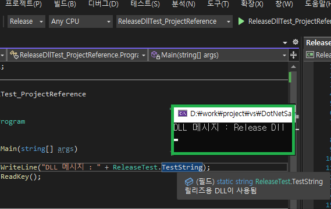Open the 분석(N) menu
This screenshot has width=331, height=209.
[x=183, y=4]
